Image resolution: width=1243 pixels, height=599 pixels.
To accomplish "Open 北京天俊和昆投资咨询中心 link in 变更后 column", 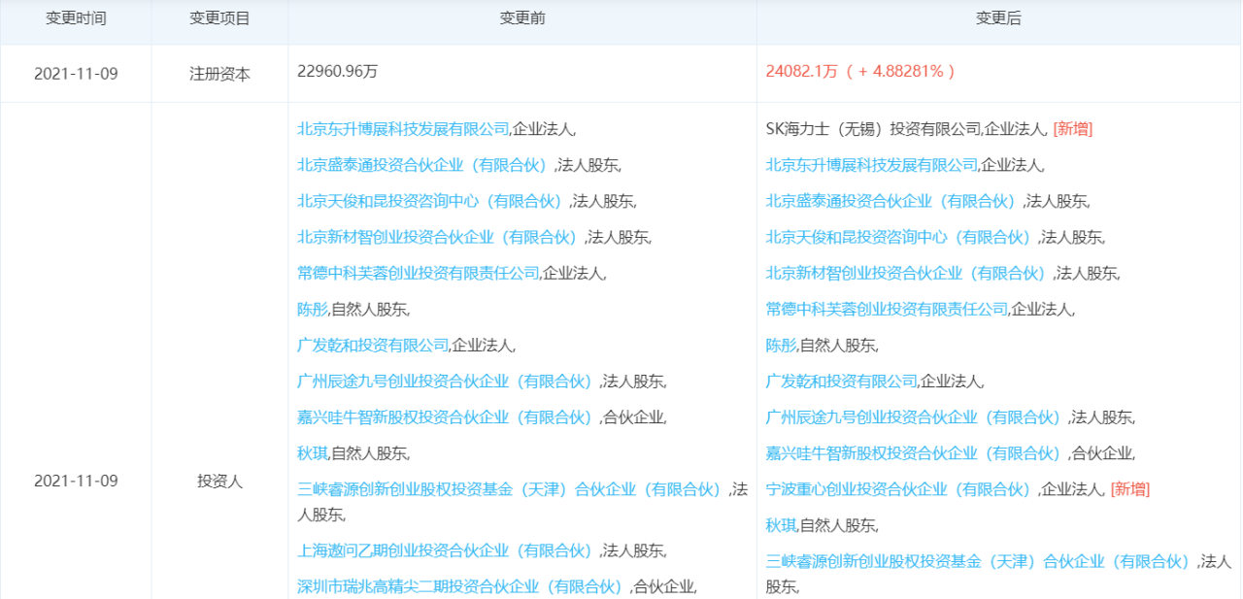I will (x=901, y=237).
